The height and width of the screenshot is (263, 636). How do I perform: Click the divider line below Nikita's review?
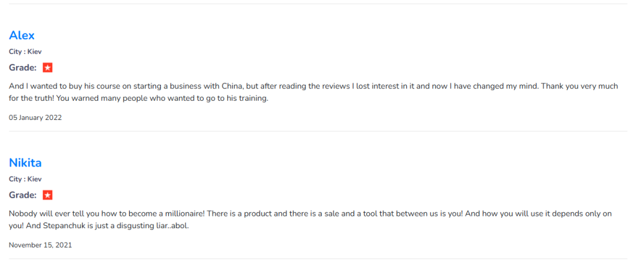318,259
